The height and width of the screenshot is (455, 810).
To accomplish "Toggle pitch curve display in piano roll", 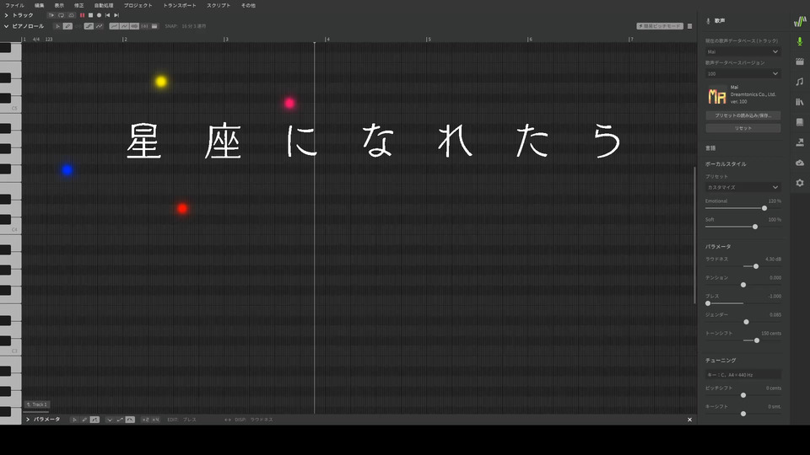I will pos(114,26).
